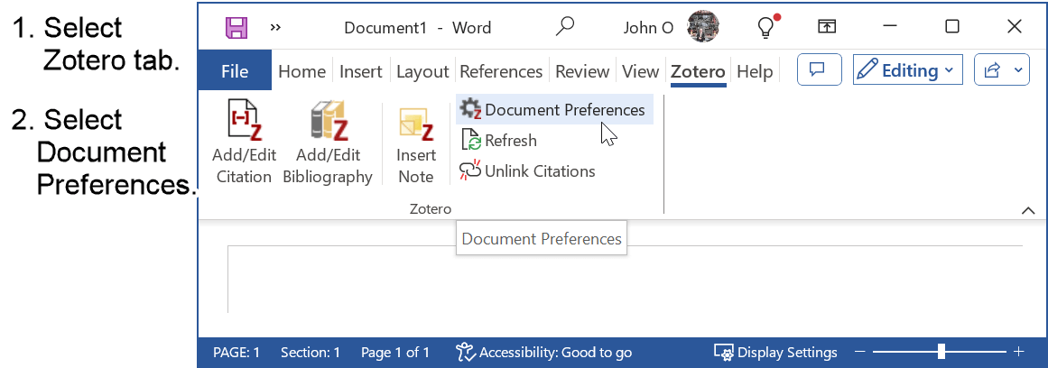The image size is (1048, 368).
Task: Click Insert Note icon
Action: (x=416, y=124)
